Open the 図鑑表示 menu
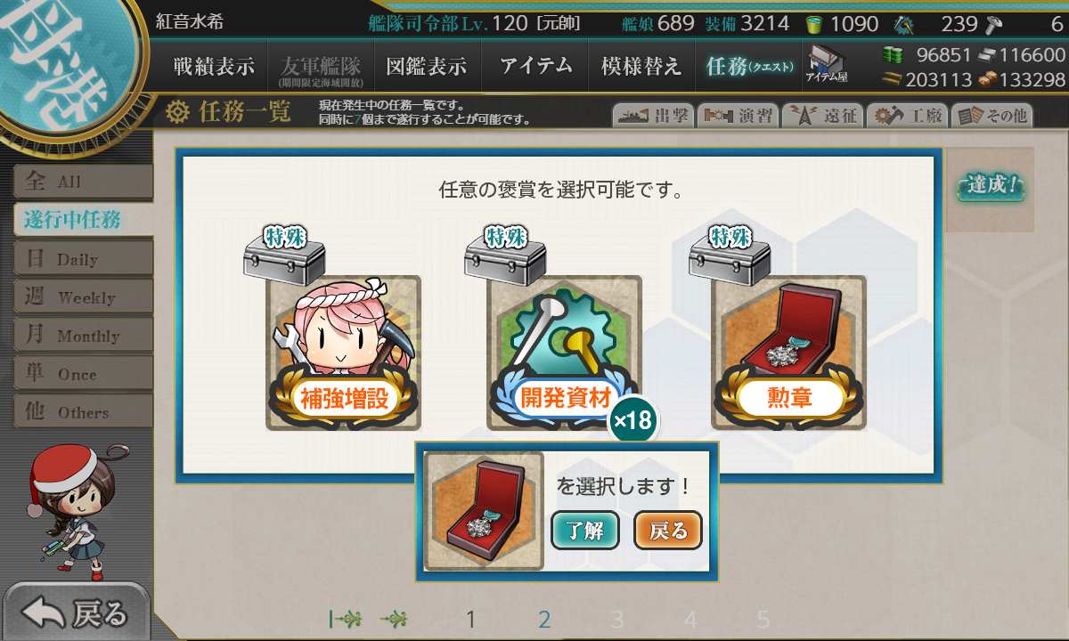This screenshot has height=641, width=1069. point(427,66)
